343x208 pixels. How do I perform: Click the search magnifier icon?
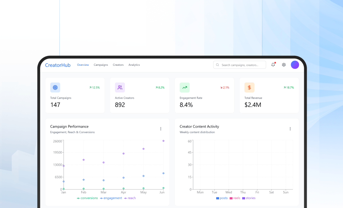[x=218, y=65]
